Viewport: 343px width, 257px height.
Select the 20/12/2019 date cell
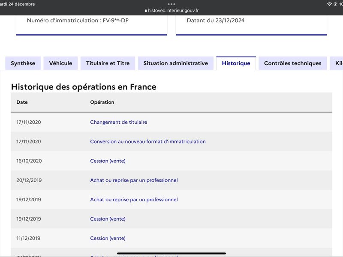click(29, 180)
